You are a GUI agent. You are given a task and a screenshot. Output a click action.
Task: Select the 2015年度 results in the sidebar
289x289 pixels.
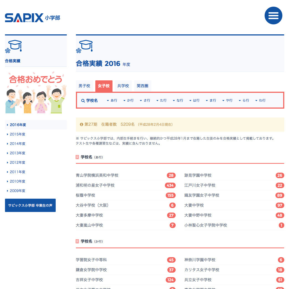click(17, 134)
